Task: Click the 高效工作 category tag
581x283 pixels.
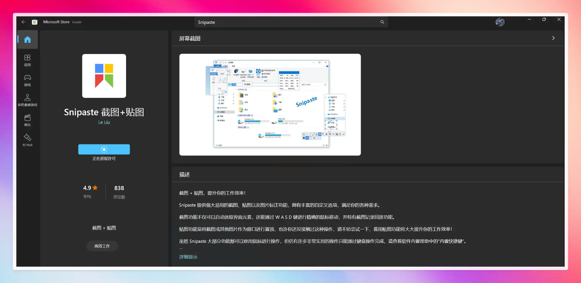Action: pyautogui.click(x=102, y=246)
